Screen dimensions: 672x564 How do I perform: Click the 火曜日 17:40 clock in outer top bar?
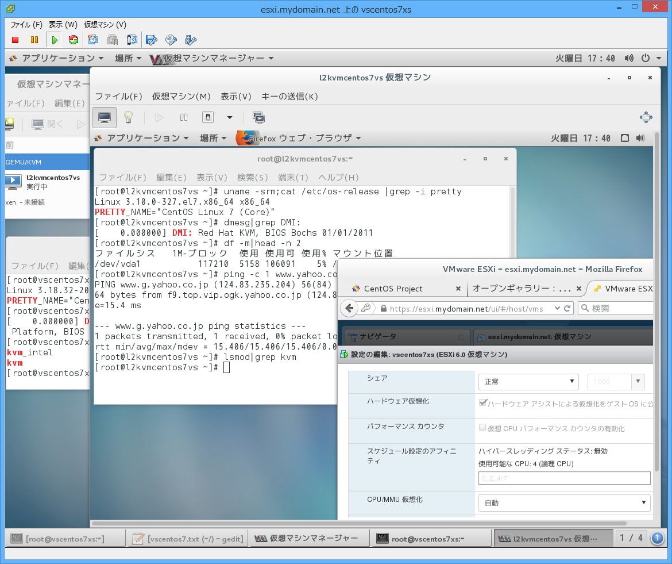point(585,58)
